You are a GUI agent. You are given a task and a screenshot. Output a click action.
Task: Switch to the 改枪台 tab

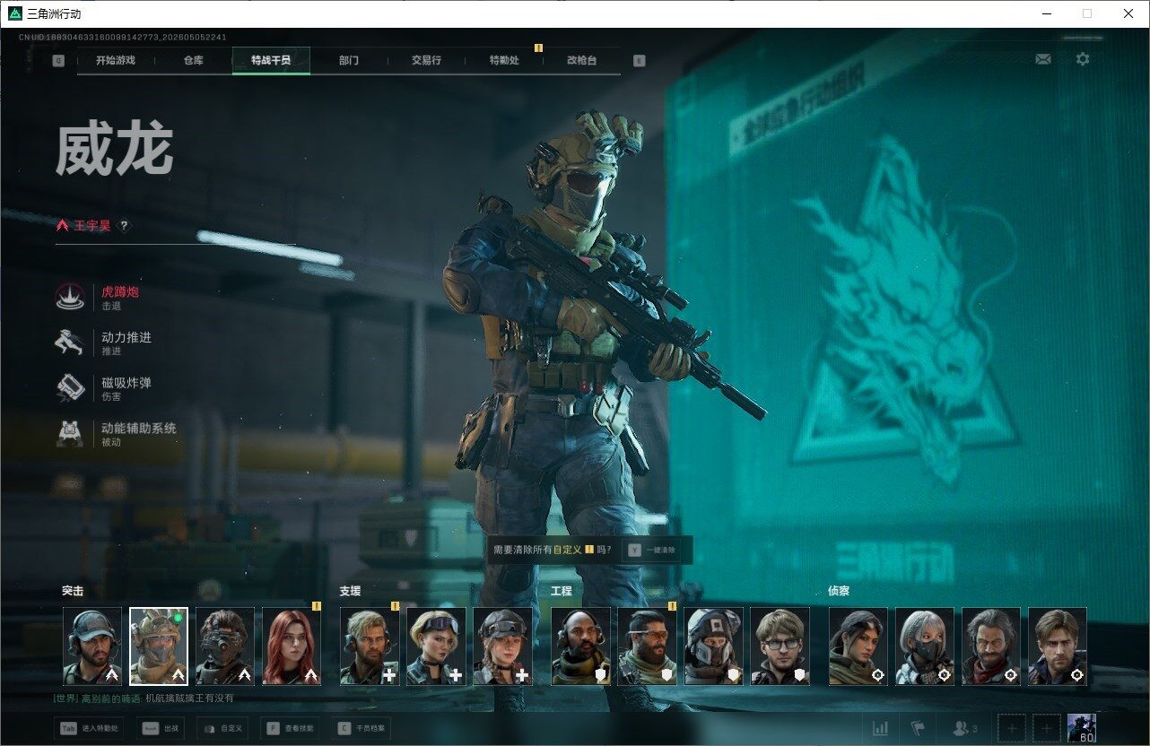click(581, 61)
